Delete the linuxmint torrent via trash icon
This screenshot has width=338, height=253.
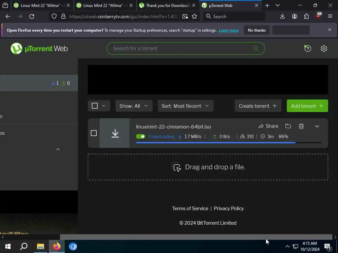coord(301,126)
